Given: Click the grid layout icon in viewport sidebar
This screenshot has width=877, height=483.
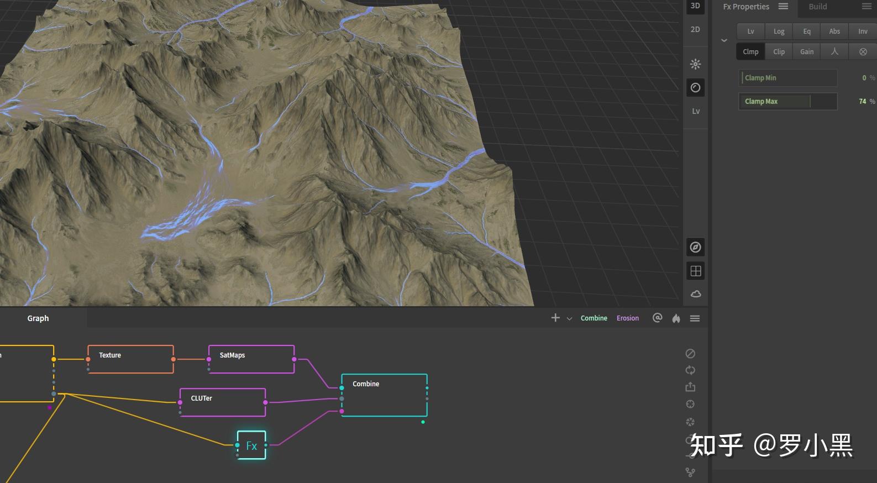Looking at the screenshot, I should 695,271.
